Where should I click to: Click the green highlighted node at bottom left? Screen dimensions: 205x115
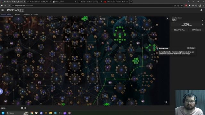63,104
